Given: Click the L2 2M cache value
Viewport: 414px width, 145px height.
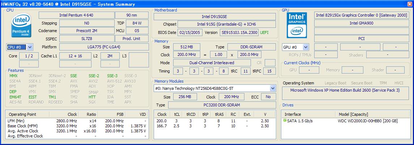Looking at the screenshot, I should pos(110,56).
